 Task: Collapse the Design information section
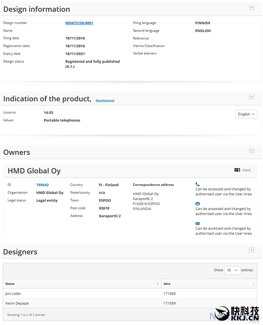(x=251, y=7)
